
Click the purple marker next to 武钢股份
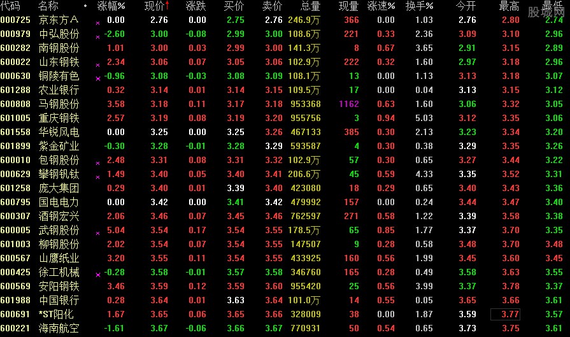click(x=98, y=233)
